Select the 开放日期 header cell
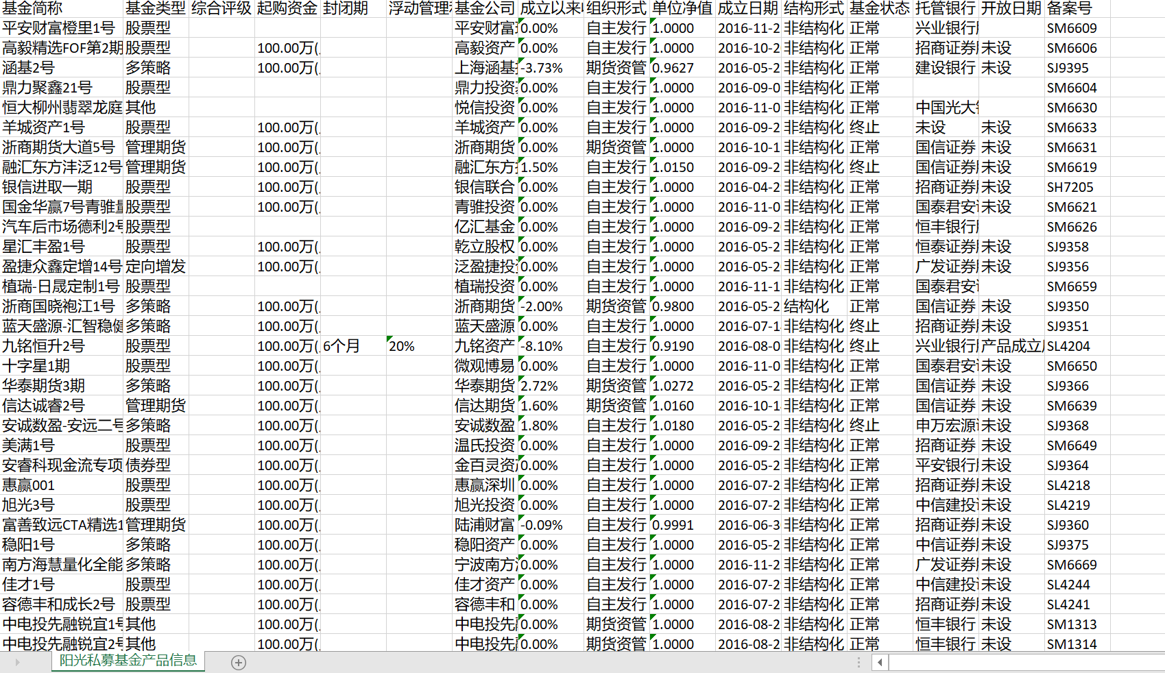 tap(1011, 8)
